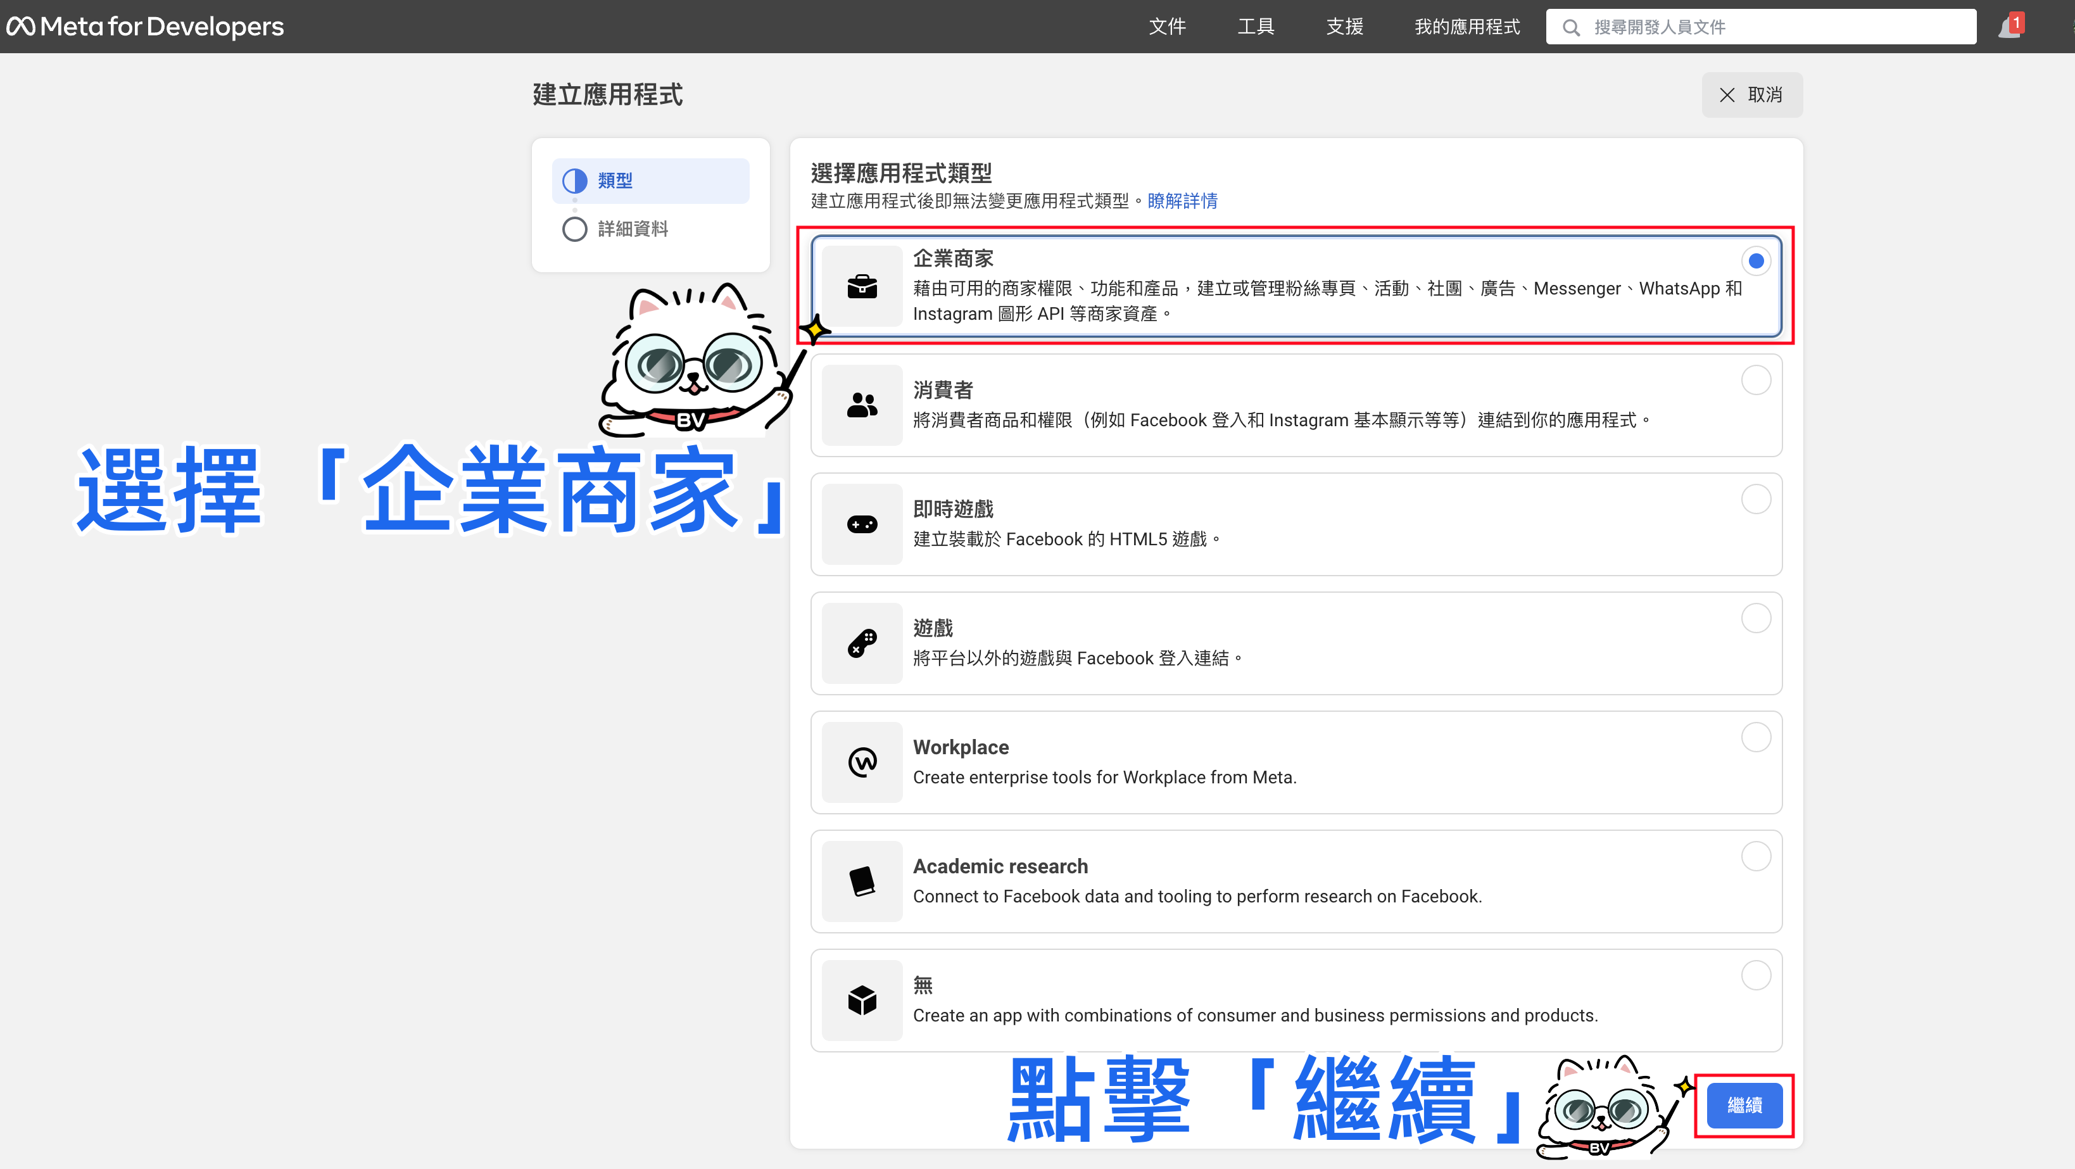
Task: Select the 類型 step in the sidebar
Action: 650,180
